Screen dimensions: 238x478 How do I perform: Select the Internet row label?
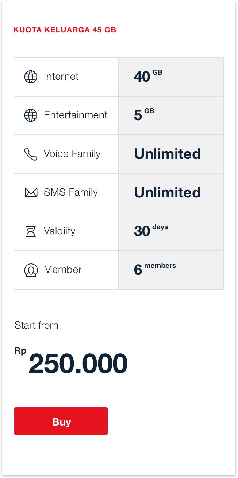pos(61,77)
